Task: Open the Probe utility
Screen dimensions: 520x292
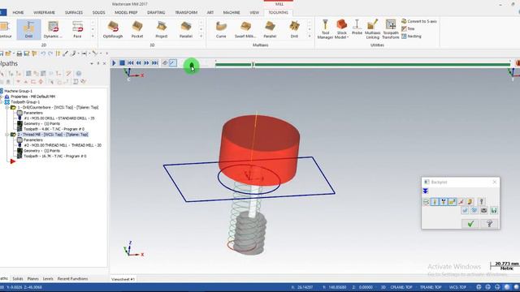Action: pyautogui.click(x=357, y=27)
